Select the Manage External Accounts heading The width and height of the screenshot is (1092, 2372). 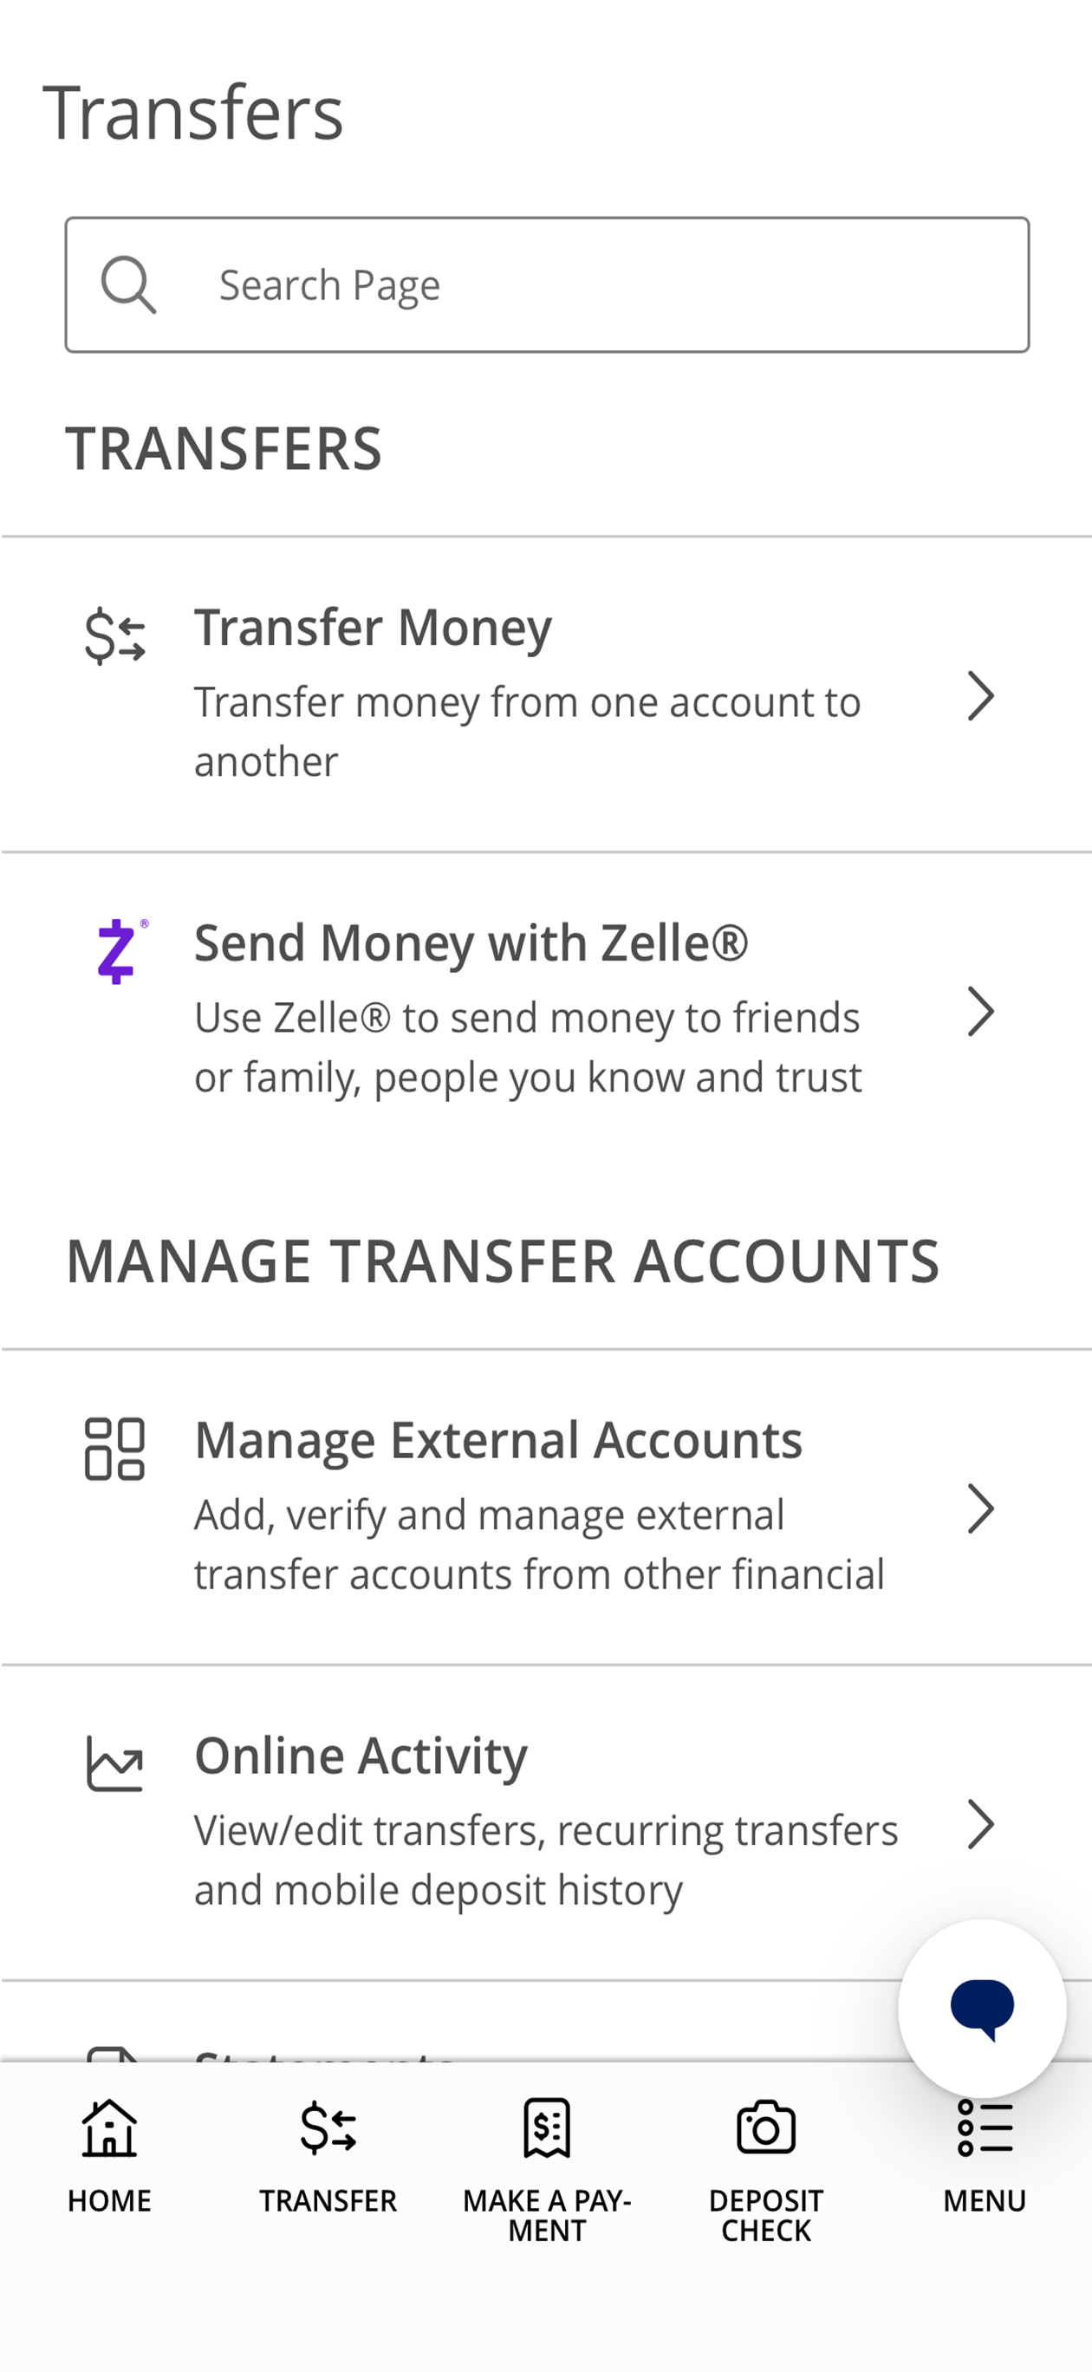pos(498,1440)
